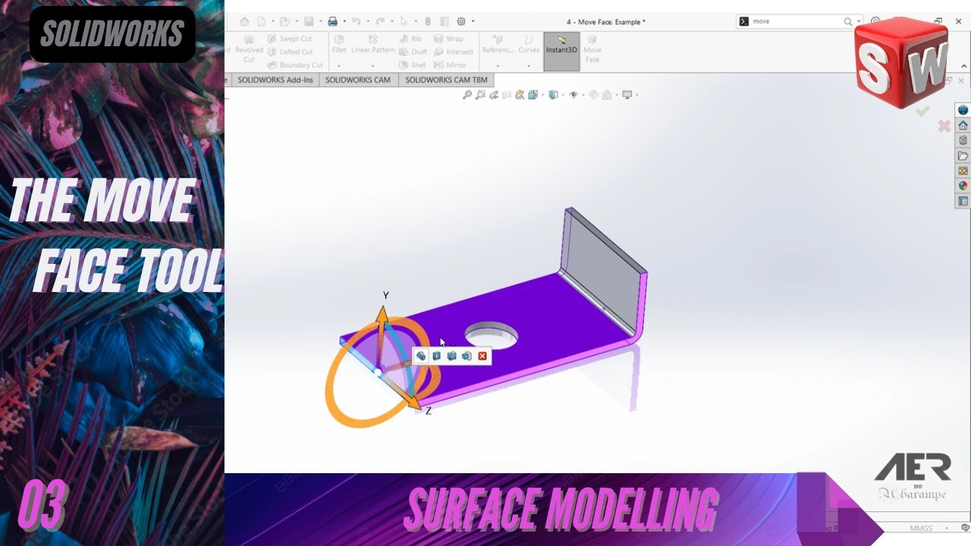Select the Wrap tool

coord(448,39)
